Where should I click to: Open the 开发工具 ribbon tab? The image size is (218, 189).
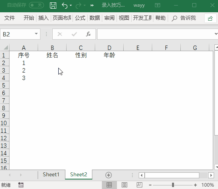tap(142, 18)
